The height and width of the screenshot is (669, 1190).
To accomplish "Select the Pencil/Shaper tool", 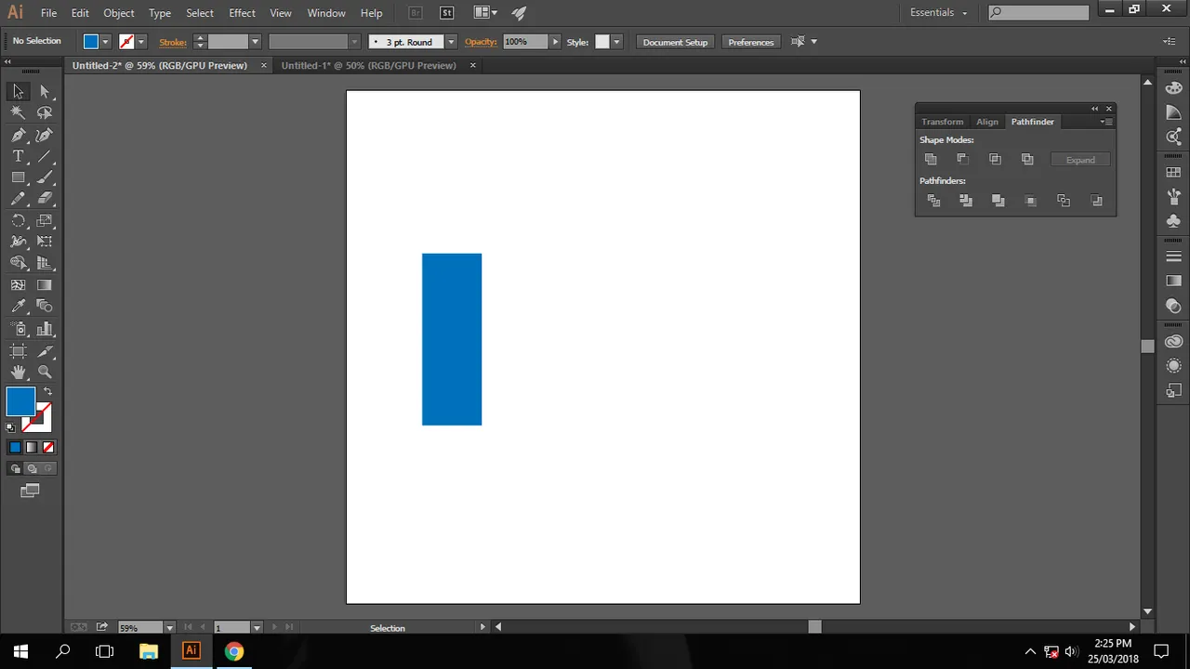I will coord(18,199).
